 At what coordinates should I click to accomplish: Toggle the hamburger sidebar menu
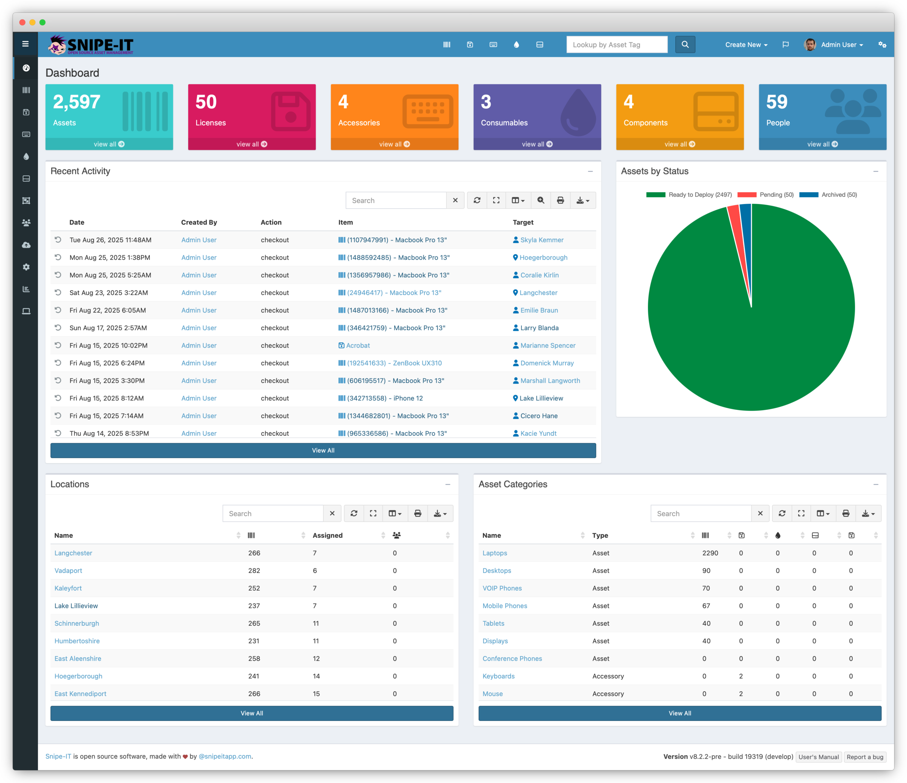pos(26,44)
